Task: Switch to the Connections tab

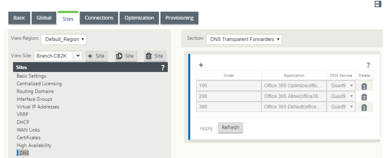Action: coord(99,18)
